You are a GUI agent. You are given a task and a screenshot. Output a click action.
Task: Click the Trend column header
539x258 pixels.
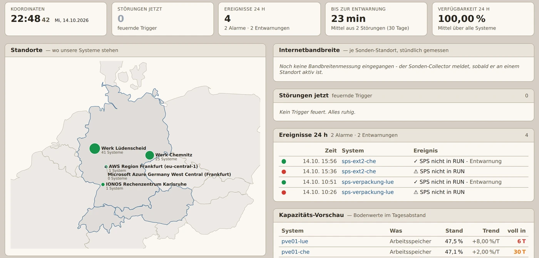491,231
